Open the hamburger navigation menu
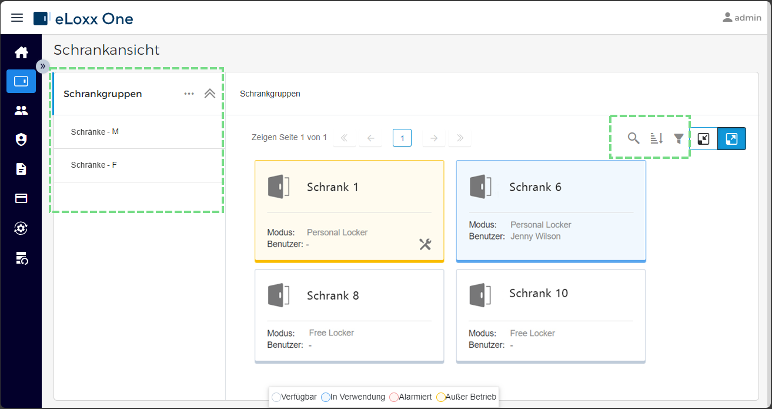Image resolution: width=772 pixels, height=409 pixels. (17, 18)
